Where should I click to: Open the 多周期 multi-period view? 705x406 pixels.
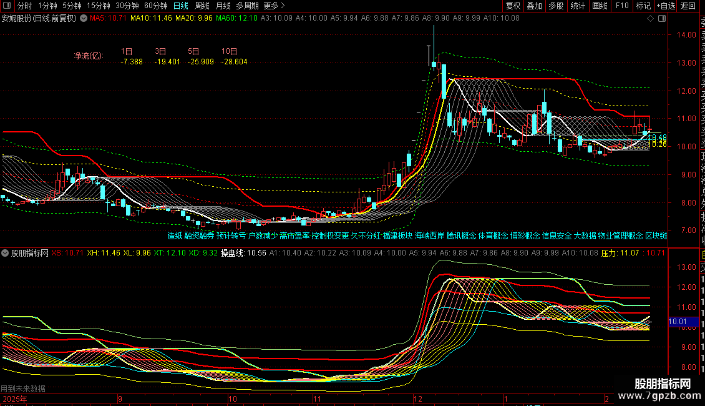click(x=247, y=6)
